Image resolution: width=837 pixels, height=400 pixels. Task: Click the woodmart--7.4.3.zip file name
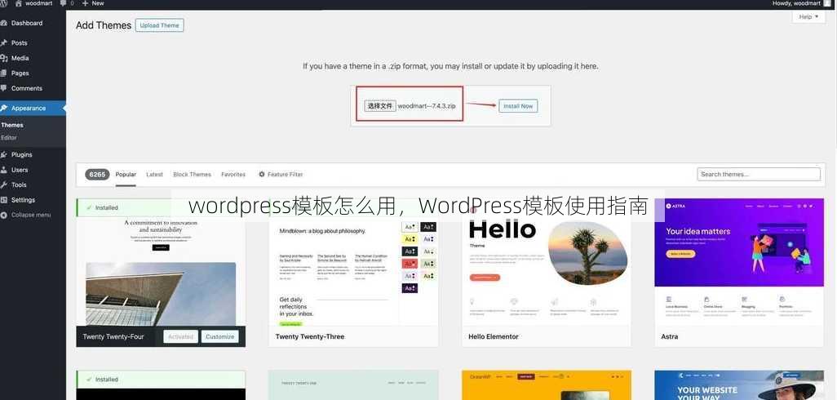point(427,106)
